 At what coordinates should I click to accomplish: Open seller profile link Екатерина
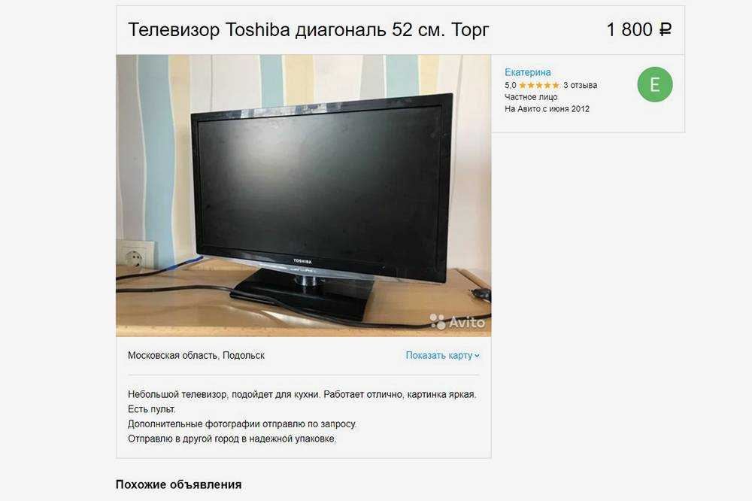click(528, 72)
